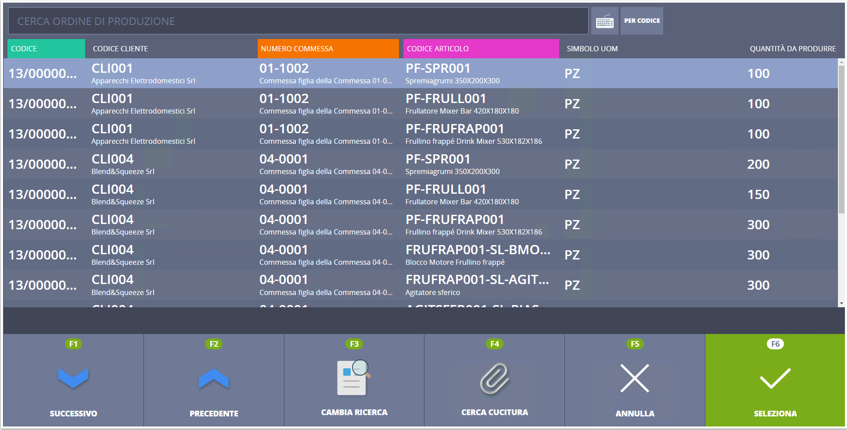Select the PF-FRULL001 row with quantity 150
Viewport: 848px width, 430px height.
pos(420,195)
